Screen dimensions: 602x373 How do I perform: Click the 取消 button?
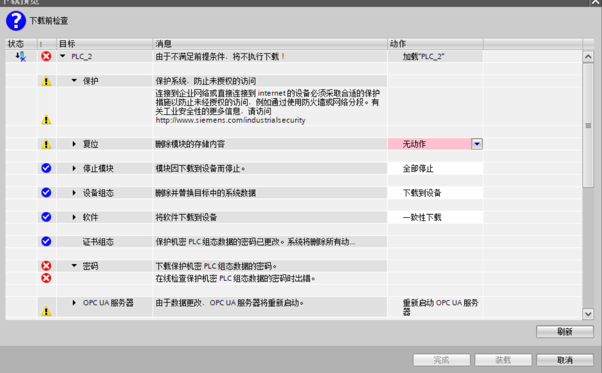[564, 360]
